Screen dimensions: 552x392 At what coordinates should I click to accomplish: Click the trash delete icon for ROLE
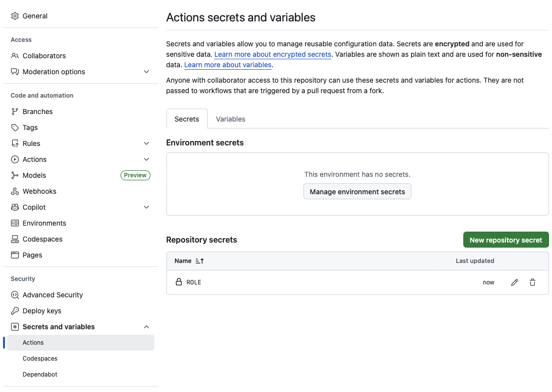(533, 282)
